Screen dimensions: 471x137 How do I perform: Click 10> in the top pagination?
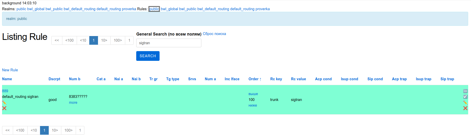[104, 40]
